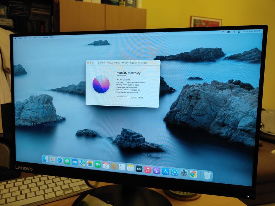The height and width of the screenshot is (206, 275).
Task: Open the Mail app in Dock
Action: pos(74,162)
